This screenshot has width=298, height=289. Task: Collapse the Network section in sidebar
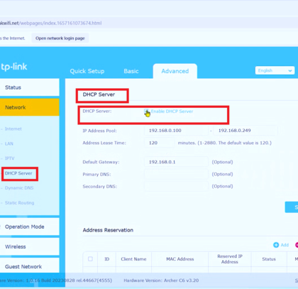(x=30, y=107)
